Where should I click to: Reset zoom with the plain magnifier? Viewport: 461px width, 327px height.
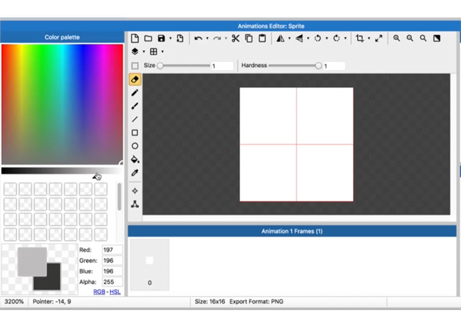click(x=423, y=38)
